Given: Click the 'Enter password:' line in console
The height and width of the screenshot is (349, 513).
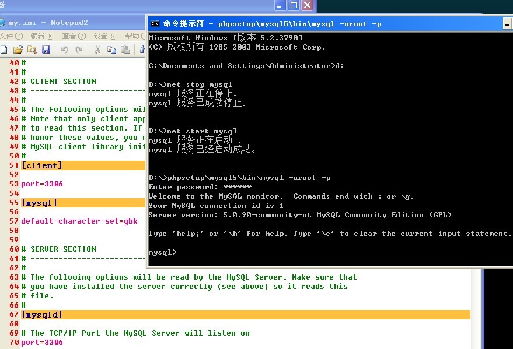Looking at the screenshot, I should [x=200, y=187].
